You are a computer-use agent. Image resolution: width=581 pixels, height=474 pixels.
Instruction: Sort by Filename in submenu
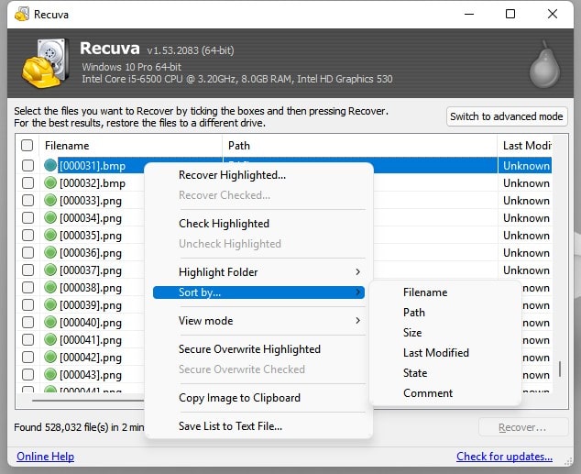(444, 292)
